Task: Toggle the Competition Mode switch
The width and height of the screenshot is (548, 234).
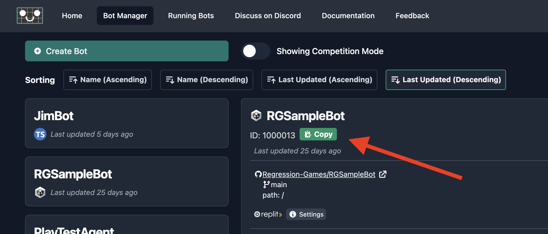Action: [255, 51]
